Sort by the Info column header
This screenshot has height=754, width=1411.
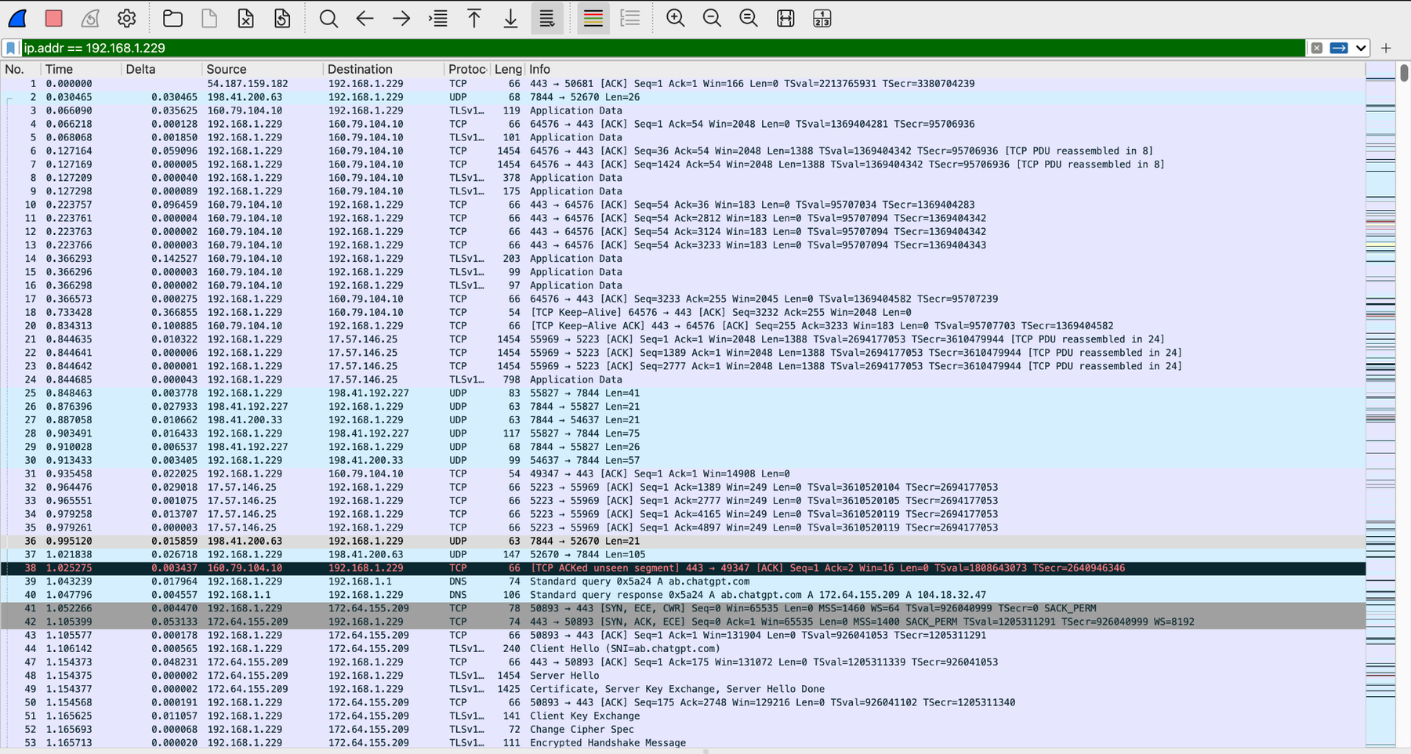[945, 69]
